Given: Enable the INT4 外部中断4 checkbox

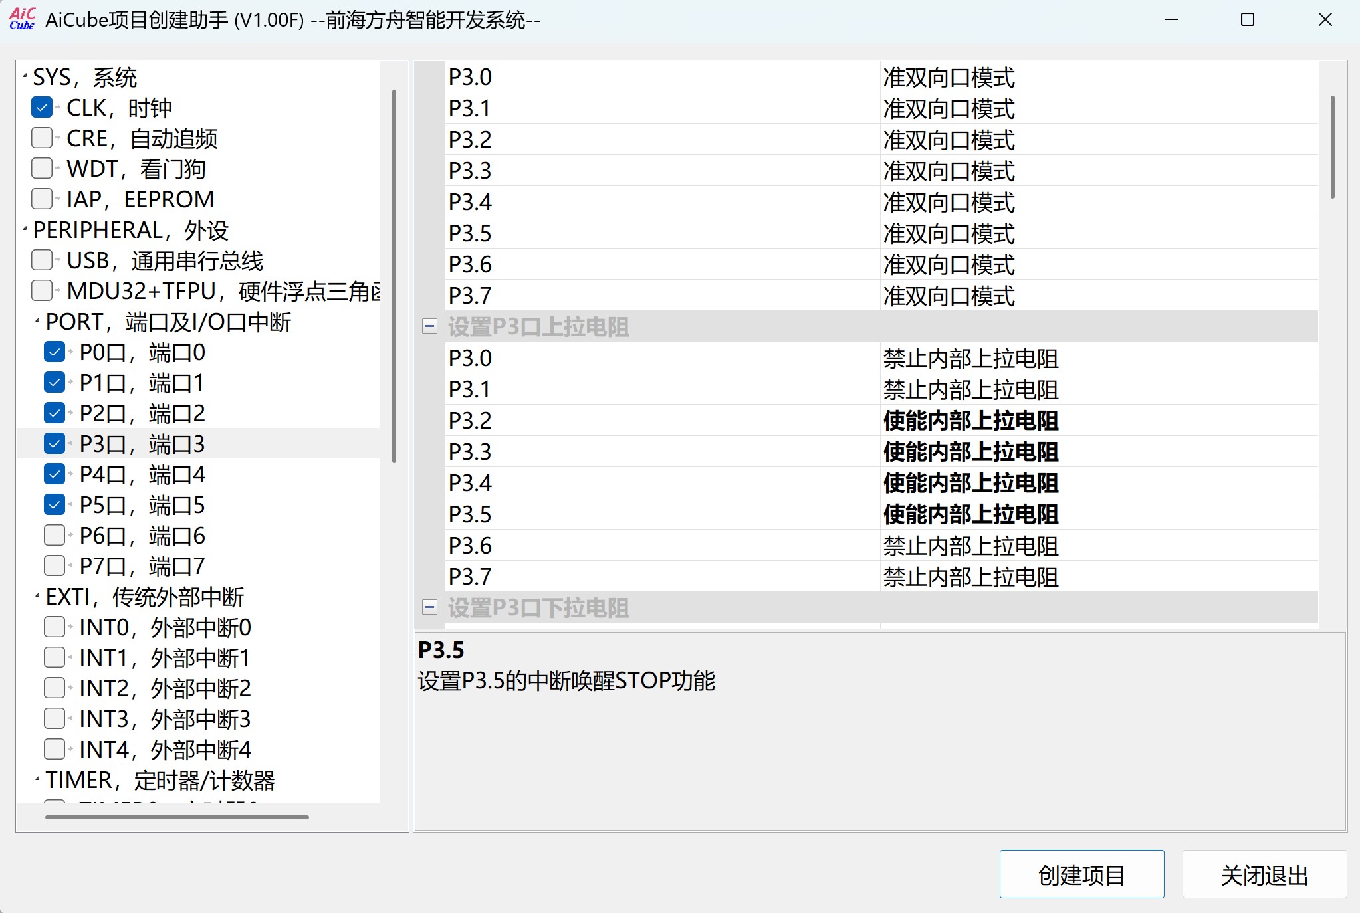Looking at the screenshot, I should click(55, 750).
